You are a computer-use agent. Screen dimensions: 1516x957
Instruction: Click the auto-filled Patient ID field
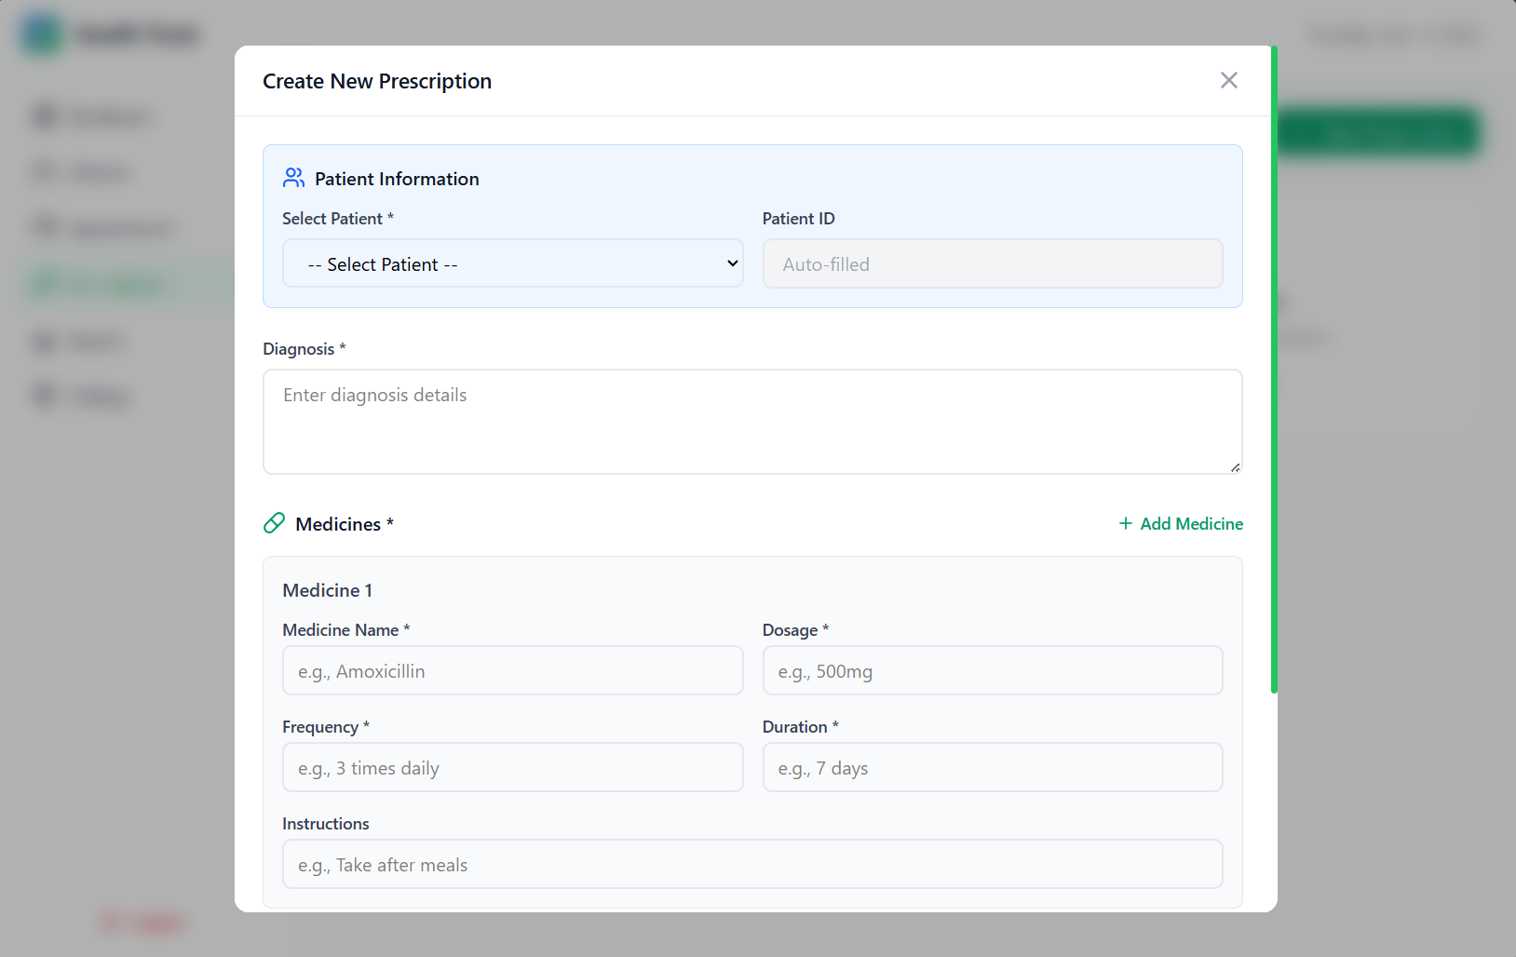click(x=992, y=264)
